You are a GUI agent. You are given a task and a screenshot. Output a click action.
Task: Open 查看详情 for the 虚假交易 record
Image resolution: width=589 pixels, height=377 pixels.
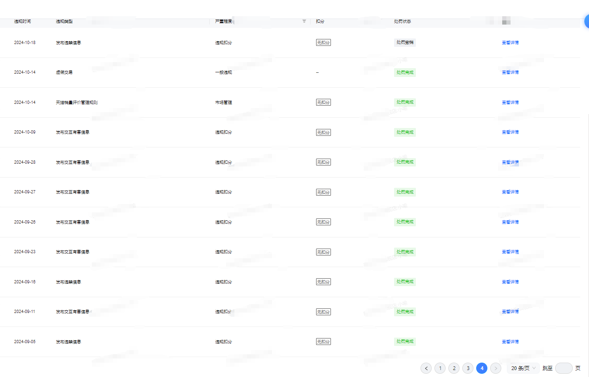[510, 72]
